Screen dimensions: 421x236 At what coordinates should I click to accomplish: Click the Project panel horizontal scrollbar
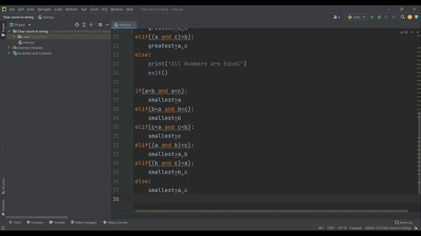(x=37, y=217)
